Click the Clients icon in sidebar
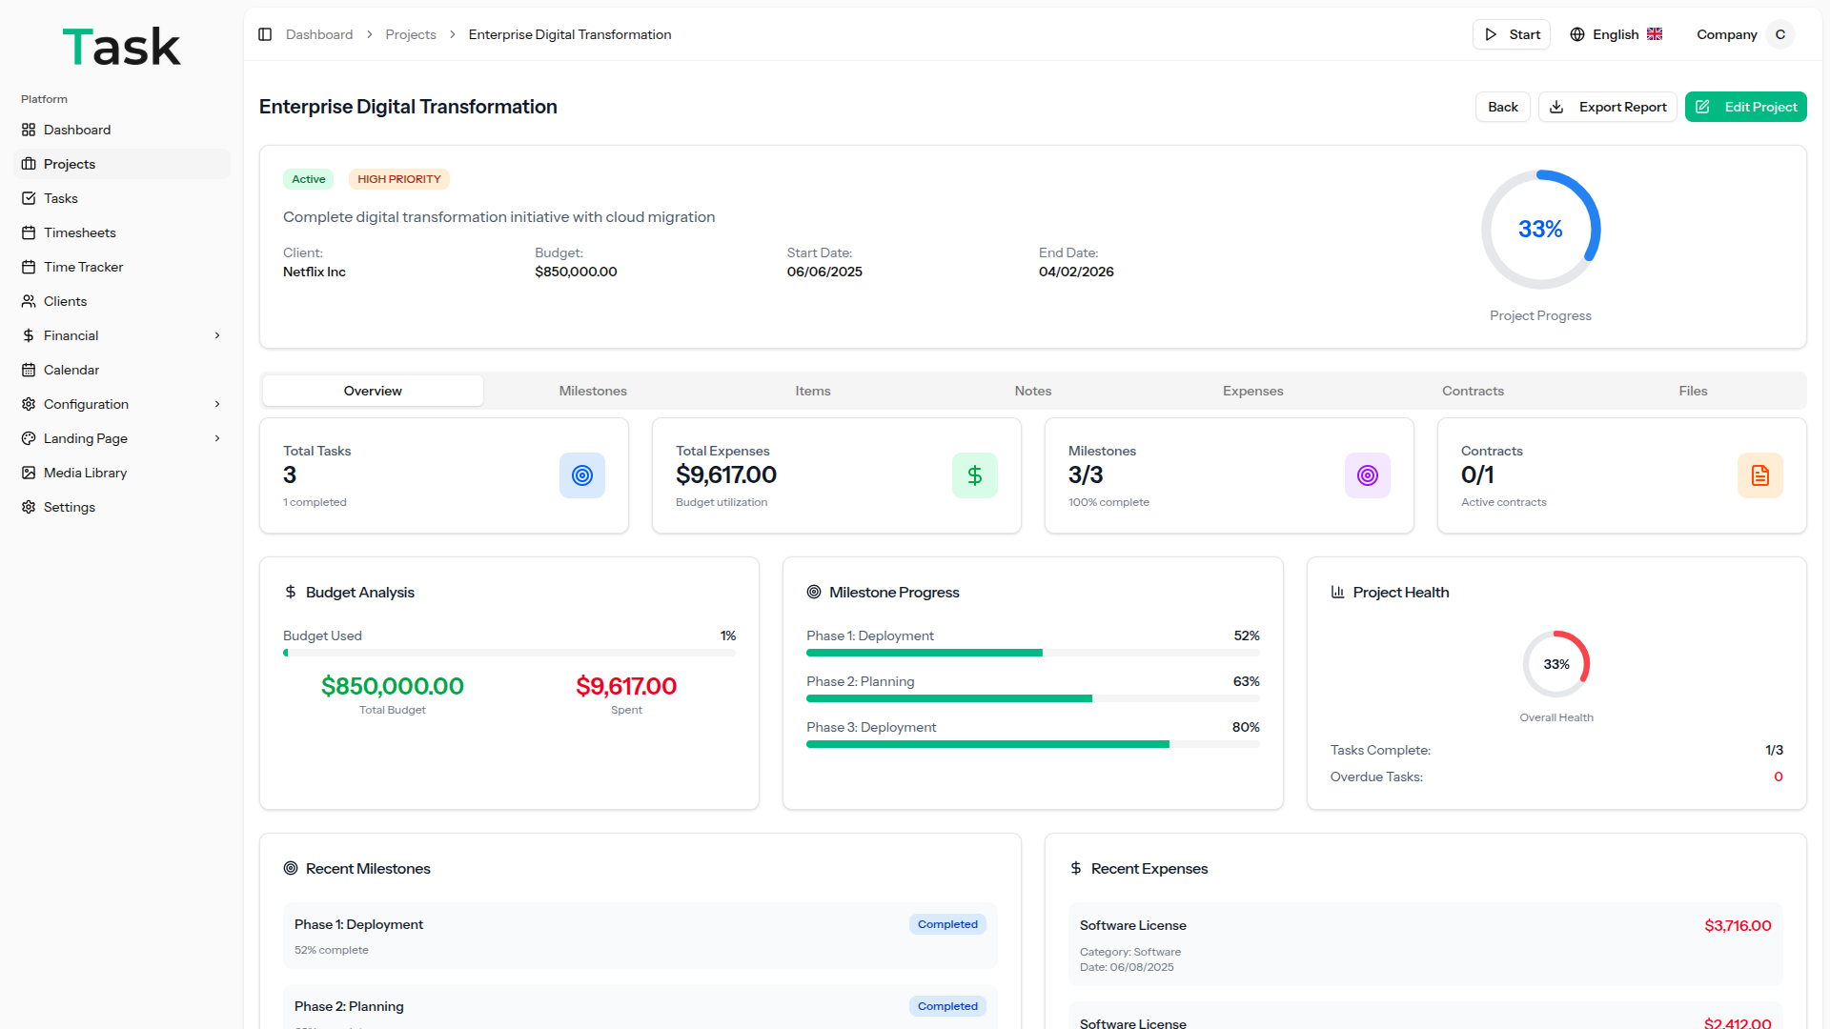1830x1029 pixels. pyautogui.click(x=30, y=301)
